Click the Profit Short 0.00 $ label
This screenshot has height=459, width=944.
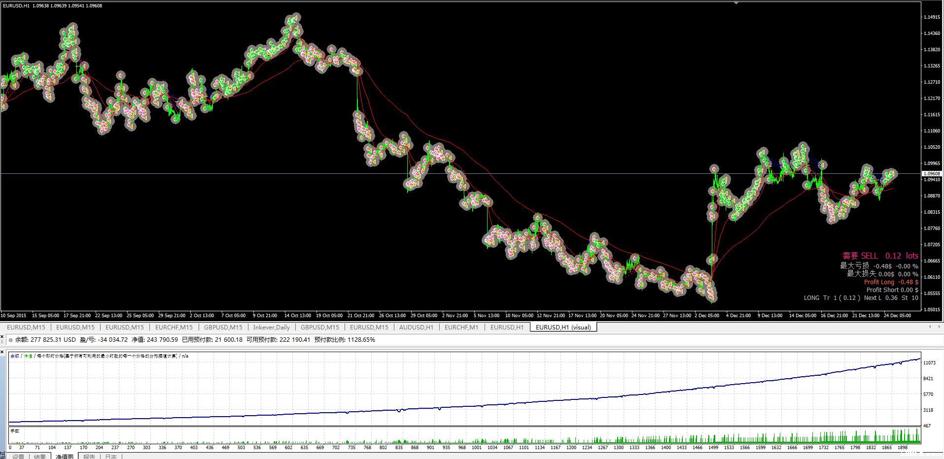892,290
